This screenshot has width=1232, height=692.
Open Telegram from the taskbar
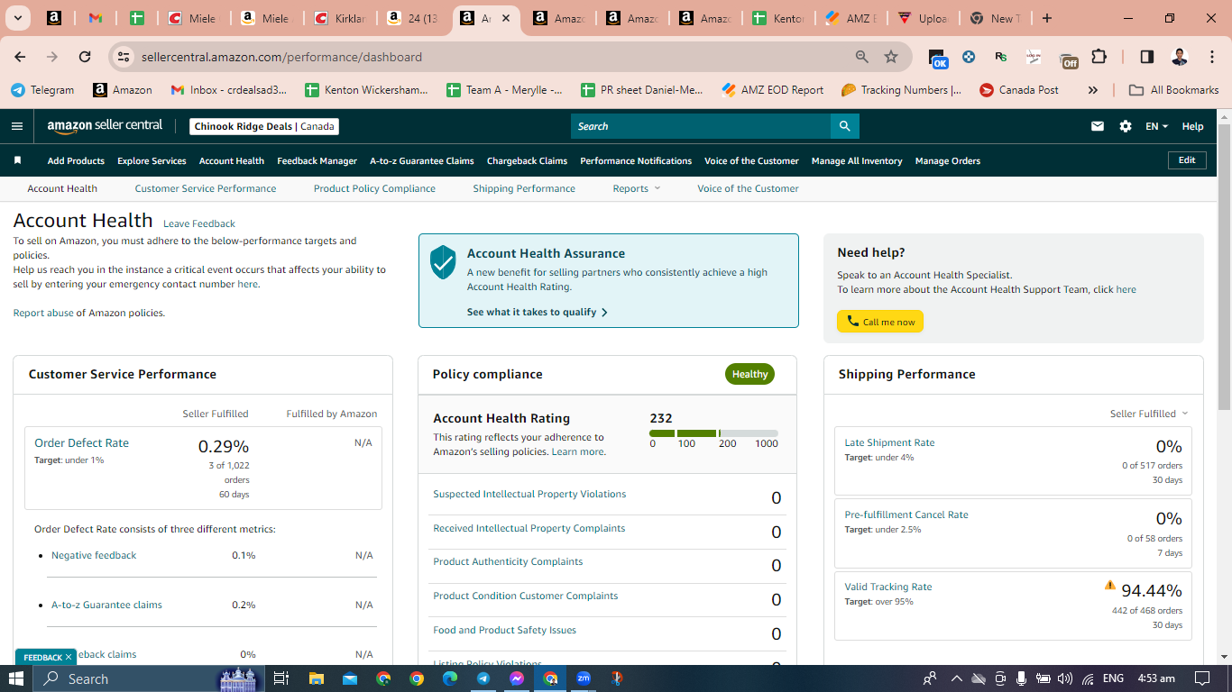click(483, 678)
